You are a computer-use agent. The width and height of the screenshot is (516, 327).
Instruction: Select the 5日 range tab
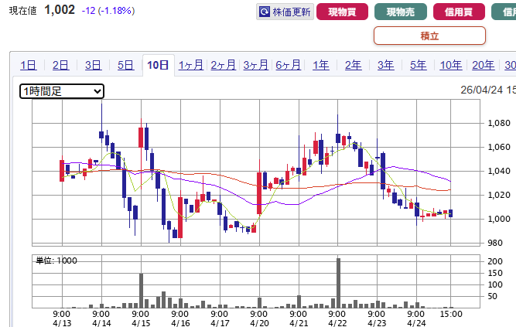coord(125,65)
